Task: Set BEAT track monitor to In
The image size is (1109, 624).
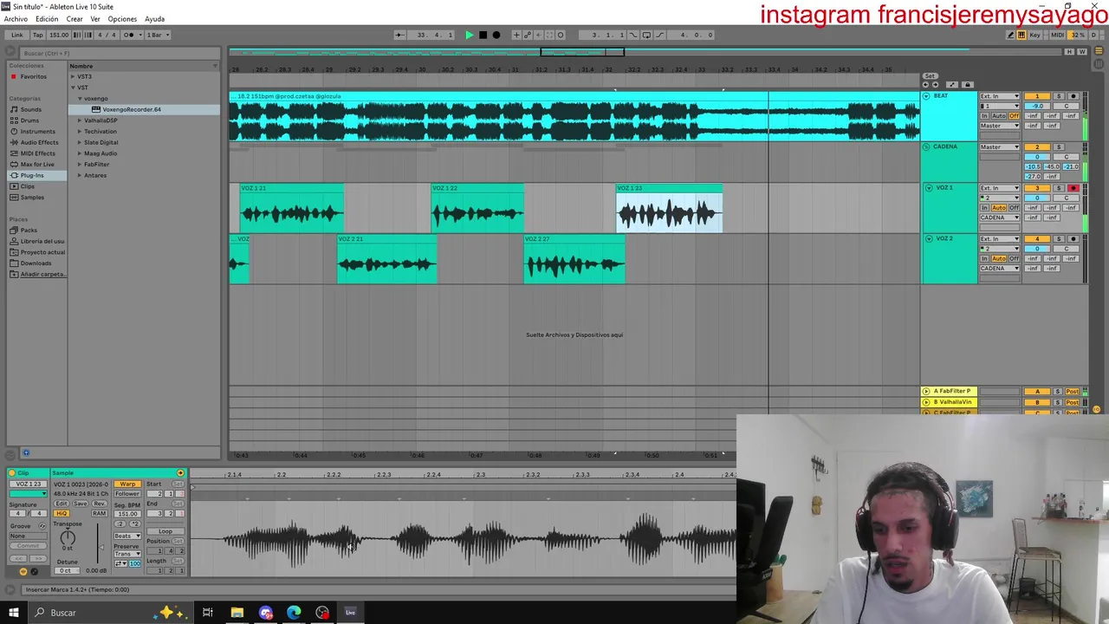Action: tap(984, 116)
